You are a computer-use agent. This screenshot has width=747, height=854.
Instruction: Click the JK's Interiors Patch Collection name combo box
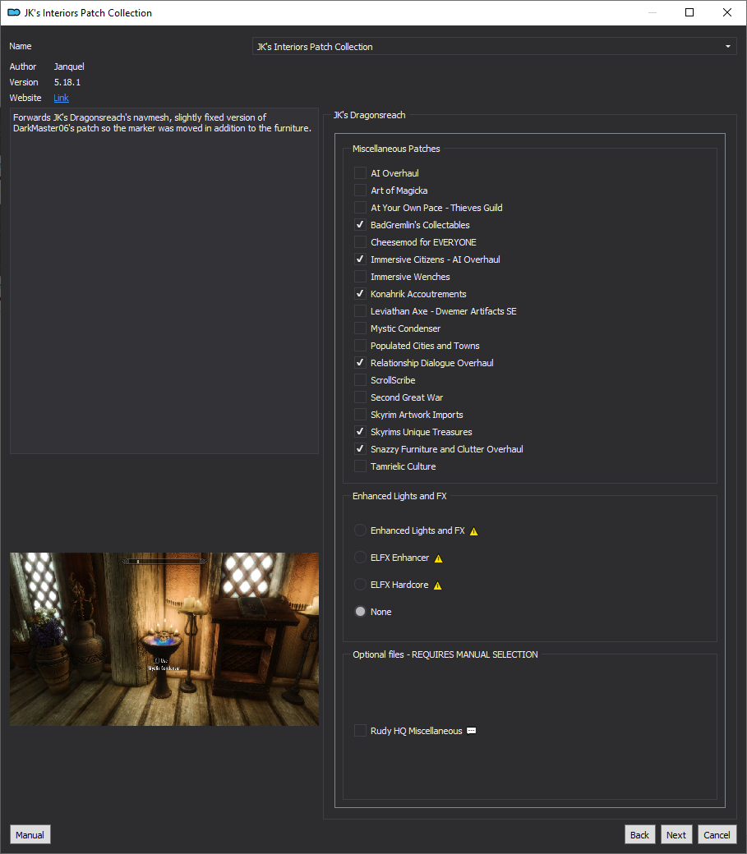tap(494, 47)
